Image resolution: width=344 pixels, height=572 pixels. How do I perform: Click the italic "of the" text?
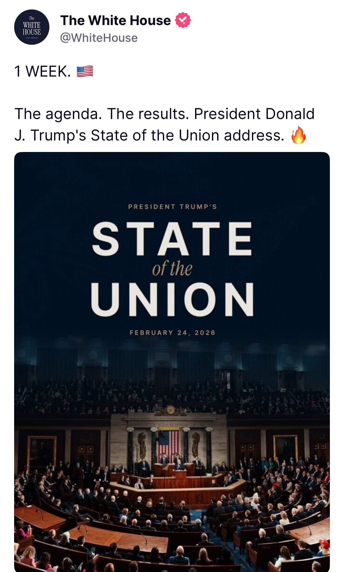point(172,269)
